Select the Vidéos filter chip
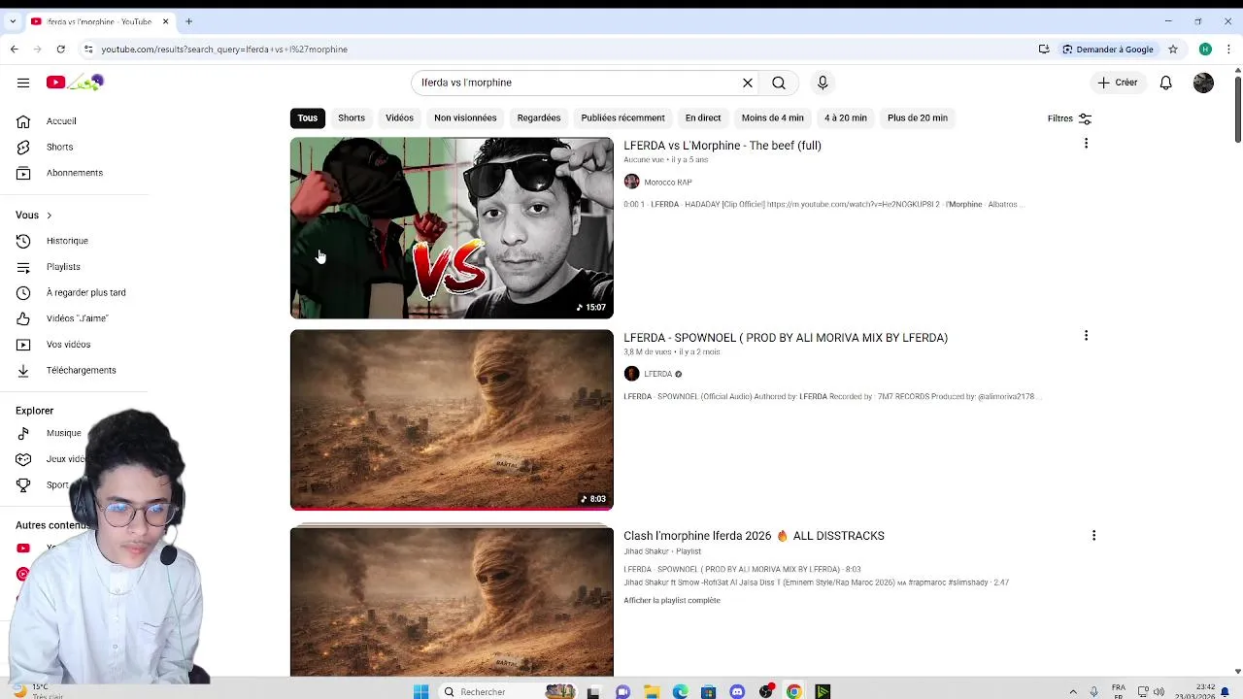This screenshot has height=699, width=1243. (399, 117)
